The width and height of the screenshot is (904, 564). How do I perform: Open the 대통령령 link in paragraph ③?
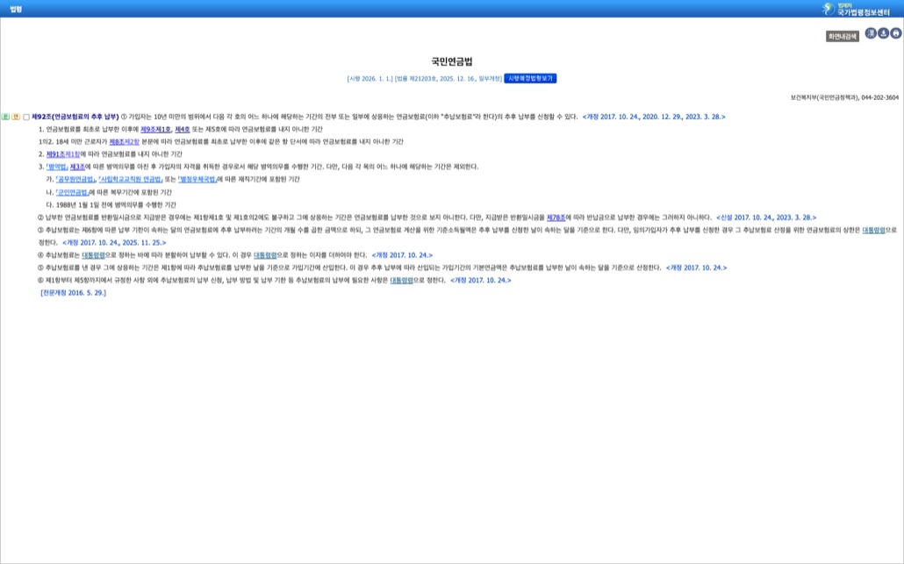[x=873, y=230]
